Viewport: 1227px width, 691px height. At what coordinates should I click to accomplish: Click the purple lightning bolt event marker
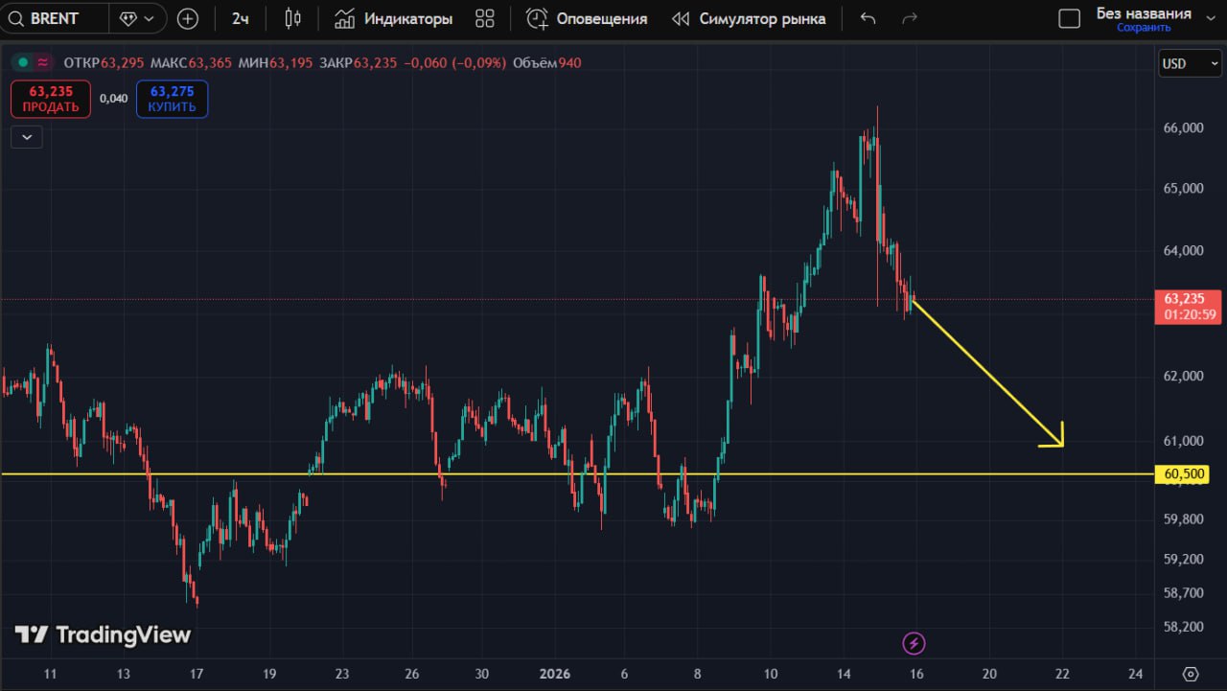914,642
